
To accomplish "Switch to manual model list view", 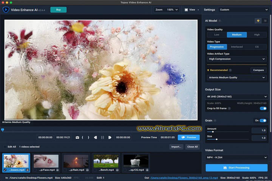I will point(265,21).
